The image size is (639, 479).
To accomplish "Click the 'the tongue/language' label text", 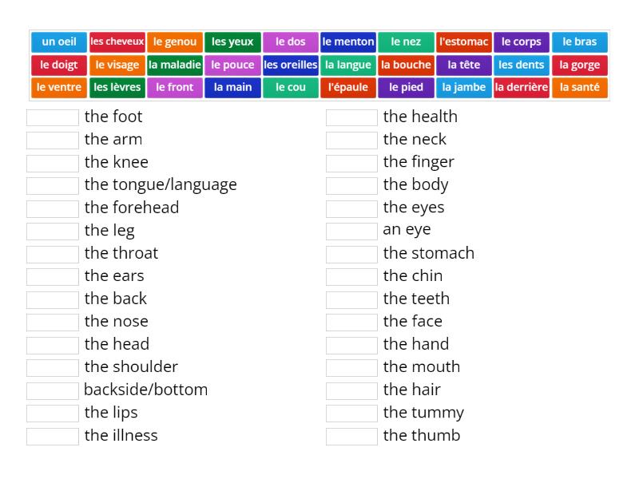I will (160, 184).
